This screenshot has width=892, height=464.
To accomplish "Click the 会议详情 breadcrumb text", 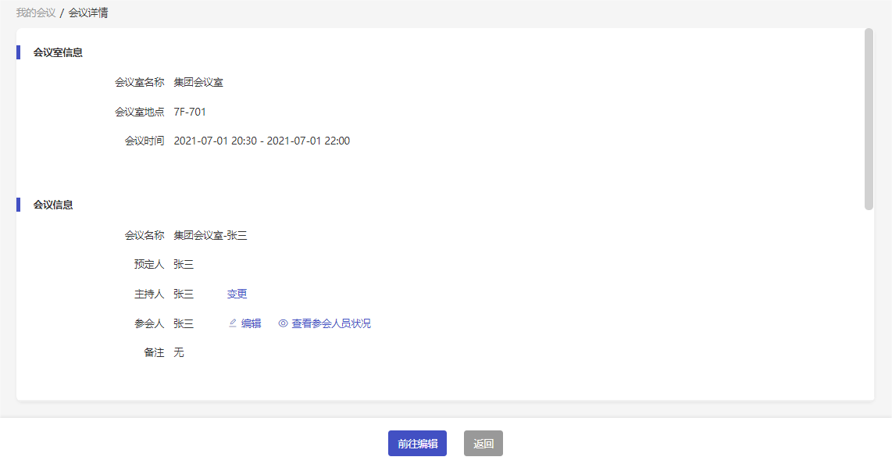I will click(x=88, y=13).
